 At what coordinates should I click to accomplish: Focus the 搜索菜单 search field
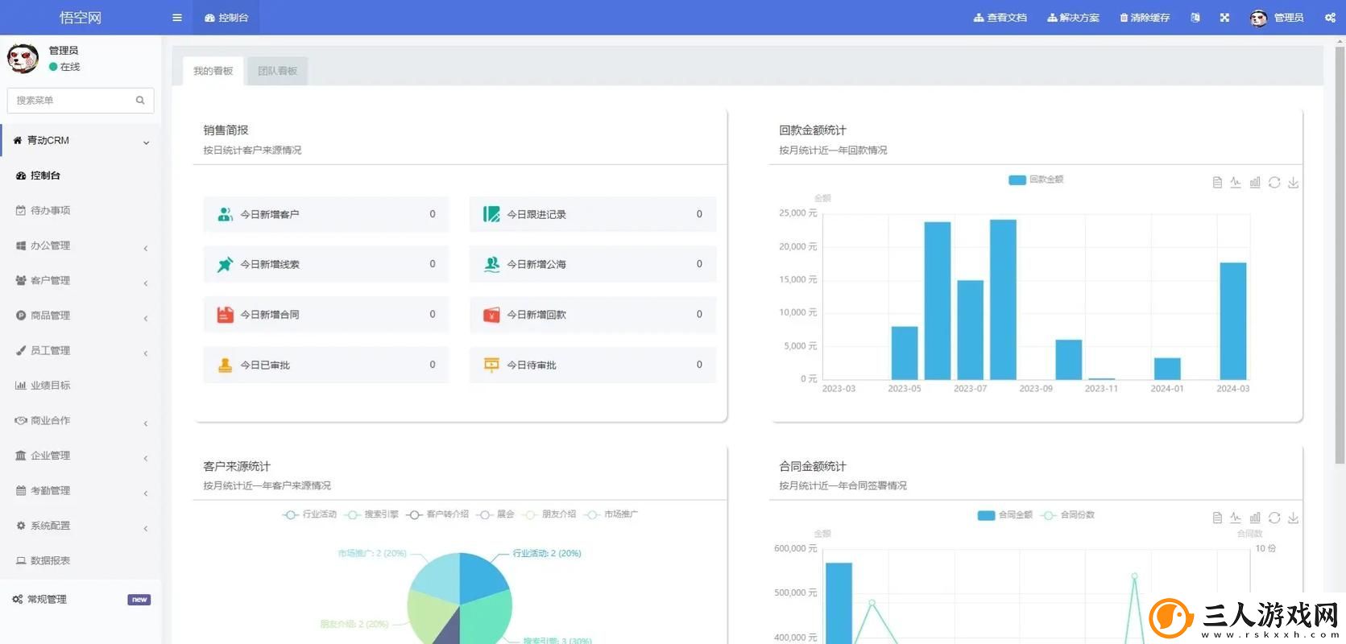tap(81, 101)
